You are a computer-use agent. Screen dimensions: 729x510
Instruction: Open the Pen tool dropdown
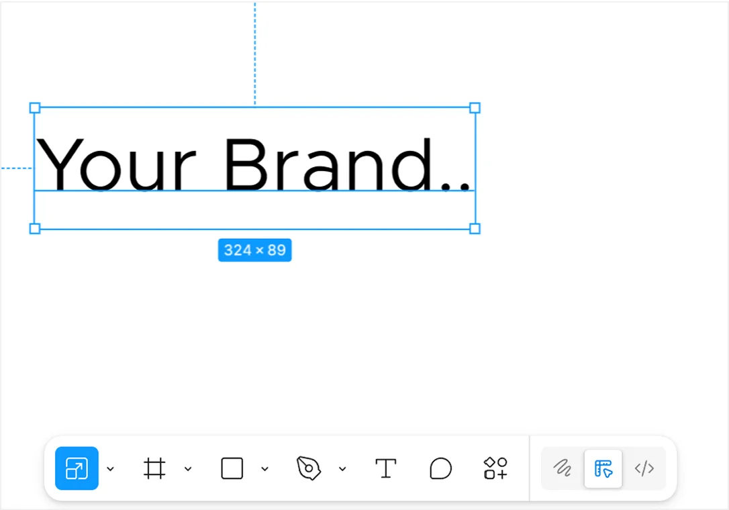343,468
